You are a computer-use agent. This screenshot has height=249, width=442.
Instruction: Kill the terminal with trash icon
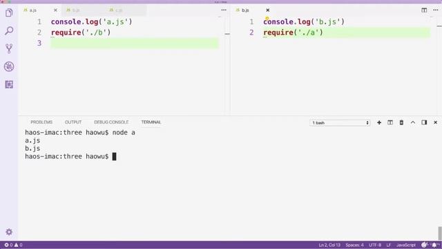(x=401, y=122)
